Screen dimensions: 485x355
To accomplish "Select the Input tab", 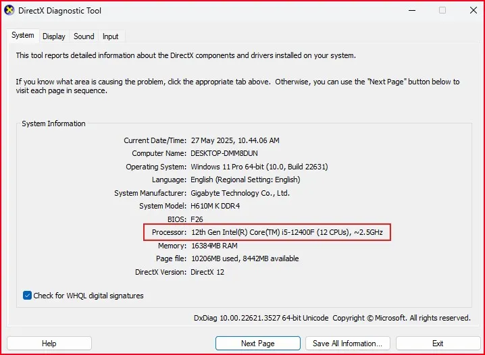I will click(x=110, y=36).
